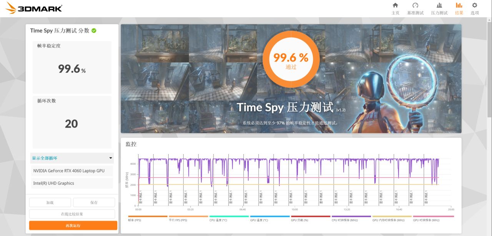The width and height of the screenshot is (492, 236).
Task: Click the 99.6 % pass score circle
Action: pyautogui.click(x=291, y=59)
